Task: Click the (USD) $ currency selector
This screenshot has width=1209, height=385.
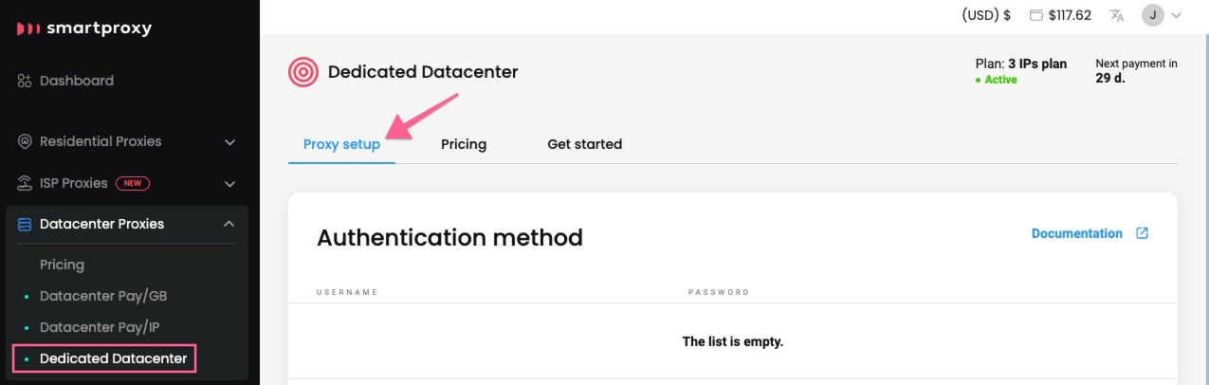Action: click(986, 15)
